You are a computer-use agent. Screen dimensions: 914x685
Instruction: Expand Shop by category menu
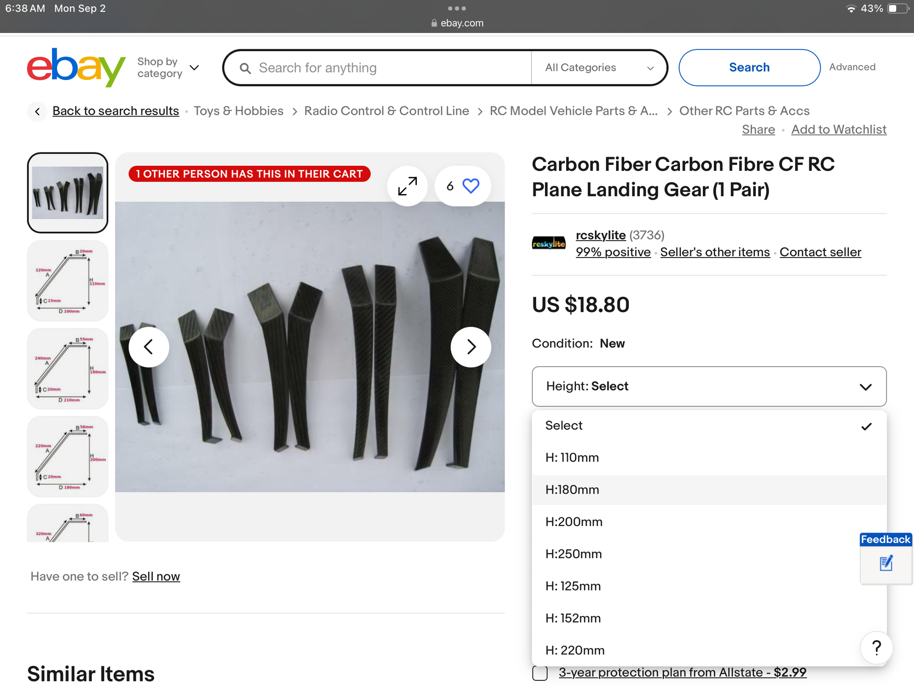click(168, 68)
